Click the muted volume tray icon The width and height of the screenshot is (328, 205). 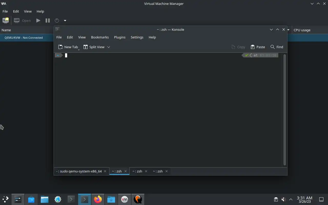click(283, 199)
